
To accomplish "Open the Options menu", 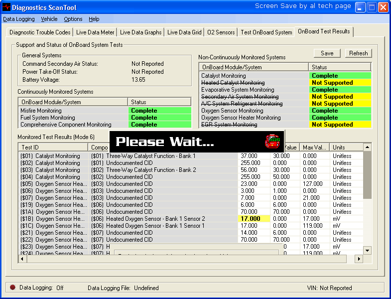I will (73, 19).
